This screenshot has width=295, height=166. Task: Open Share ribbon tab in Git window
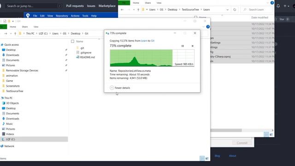coord(24,27)
